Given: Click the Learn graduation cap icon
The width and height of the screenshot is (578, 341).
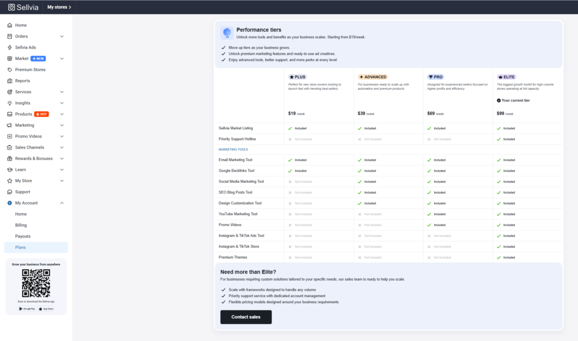Looking at the screenshot, I should pyautogui.click(x=10, y=169).
